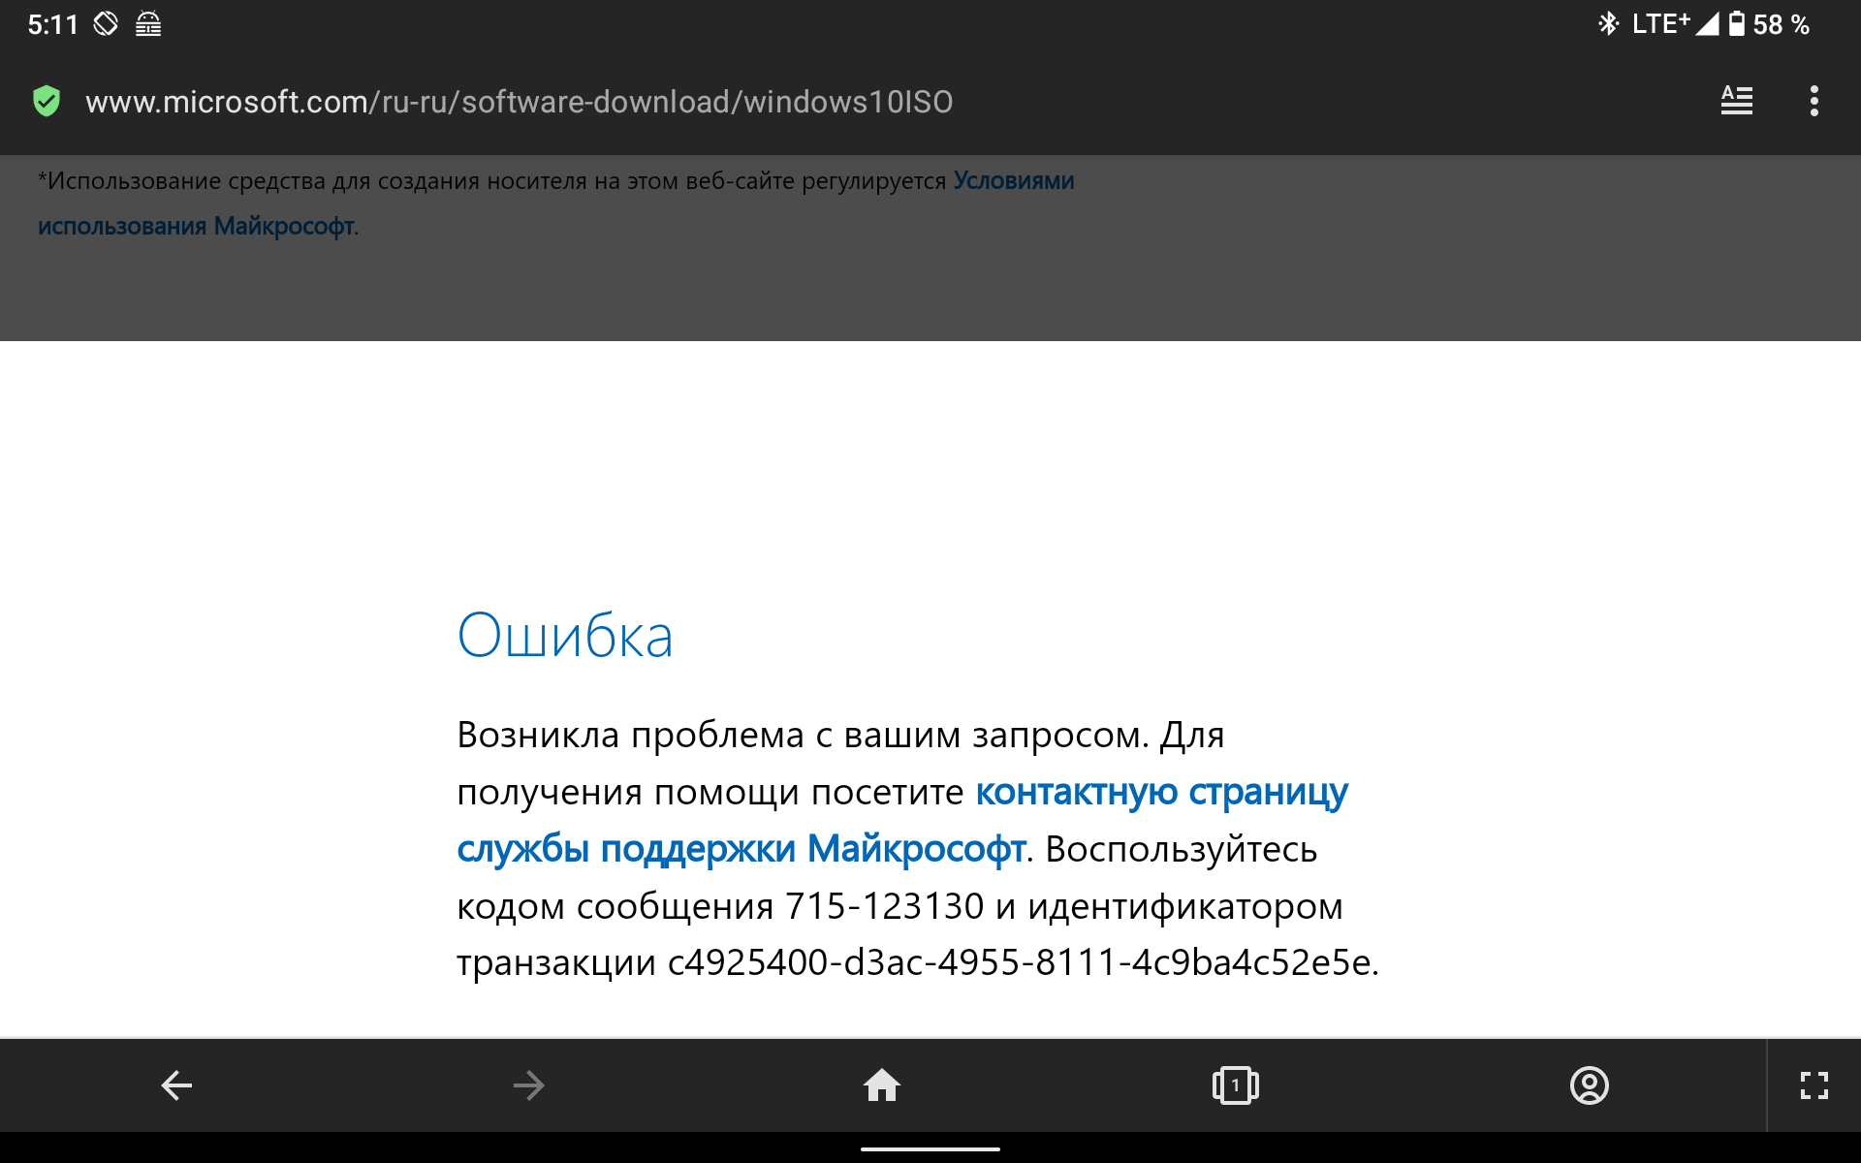Open the three-dot browser menu
Screen dimensions: 1861x1163
pyautogui.click(x=1814, y=101)
